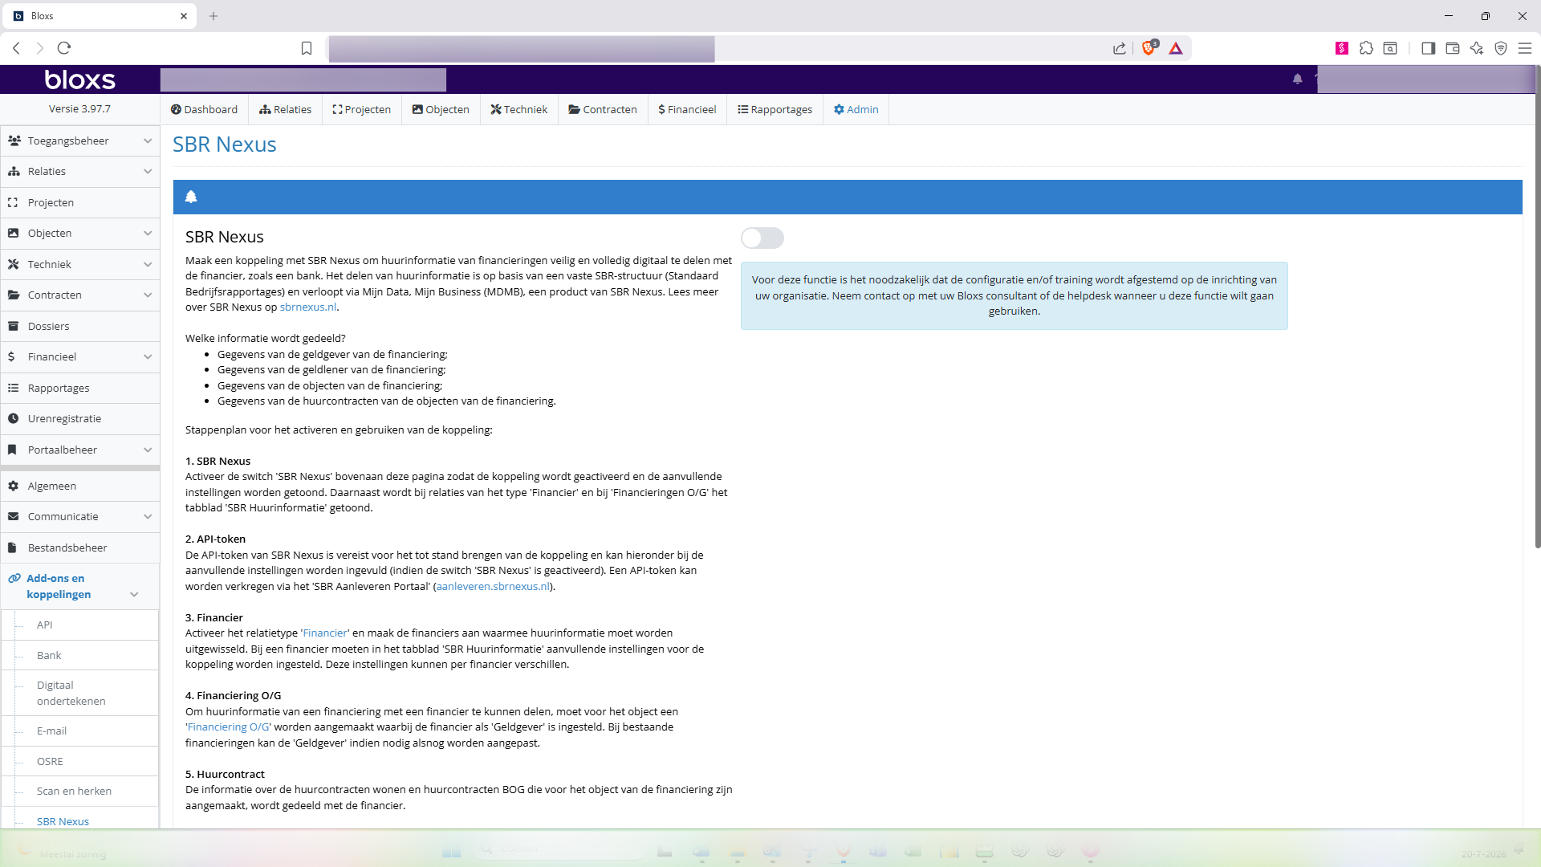Open the 'Financiering O/G' link

(228, 727)
